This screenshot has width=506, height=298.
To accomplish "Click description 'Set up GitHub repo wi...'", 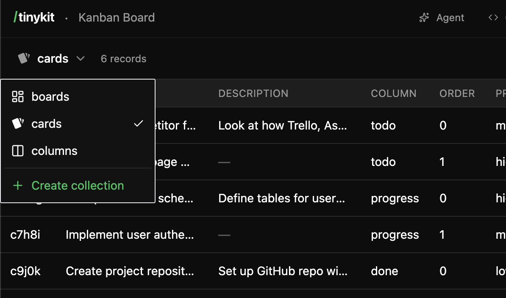I will (x=283, y=271).
